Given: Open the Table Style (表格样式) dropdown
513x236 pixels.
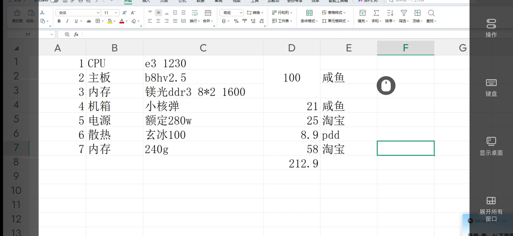Looking at the screenshot, I should 334,13.
